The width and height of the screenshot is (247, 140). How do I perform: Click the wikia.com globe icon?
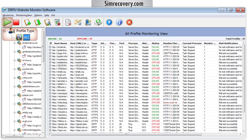pos(19,78)
